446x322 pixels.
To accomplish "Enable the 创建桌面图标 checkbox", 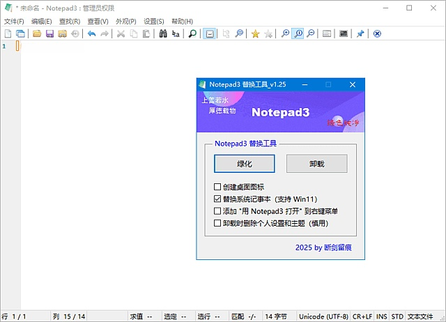I will 218,187.
